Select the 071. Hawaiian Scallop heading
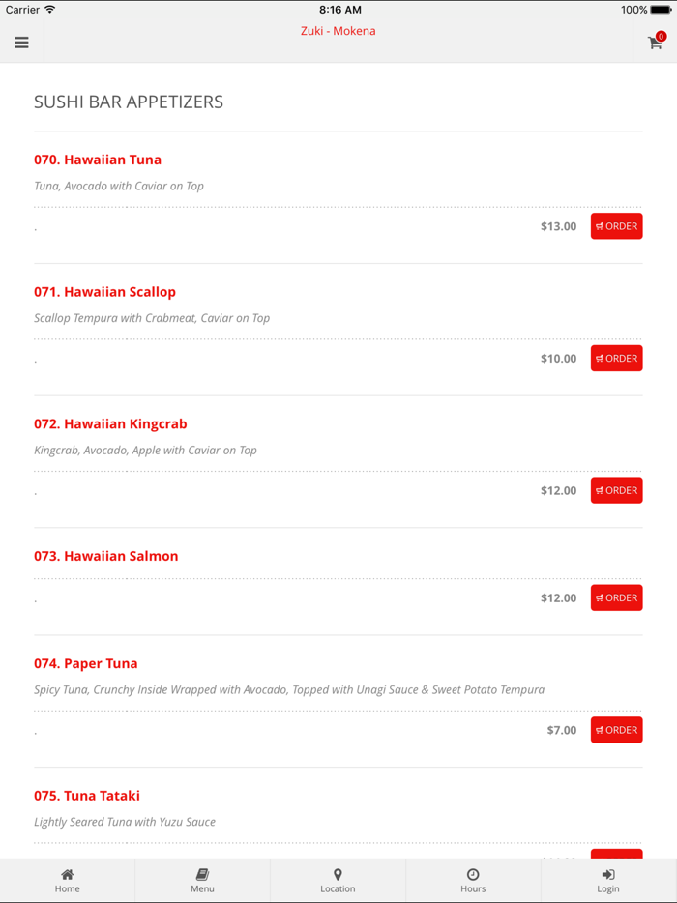 click(x=105, y=291)
